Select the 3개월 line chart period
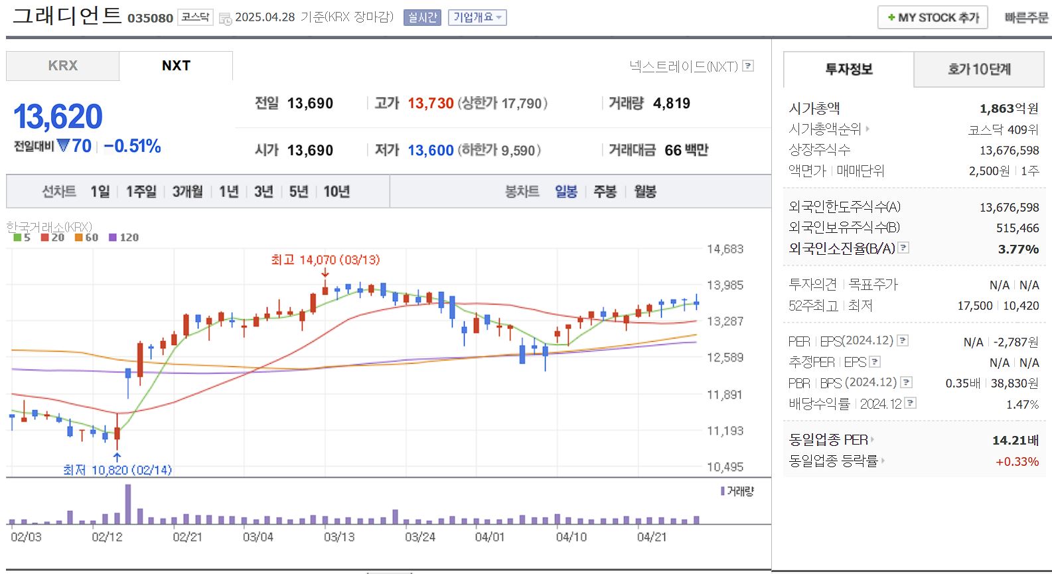1052x574 pixels. [188, 192]
